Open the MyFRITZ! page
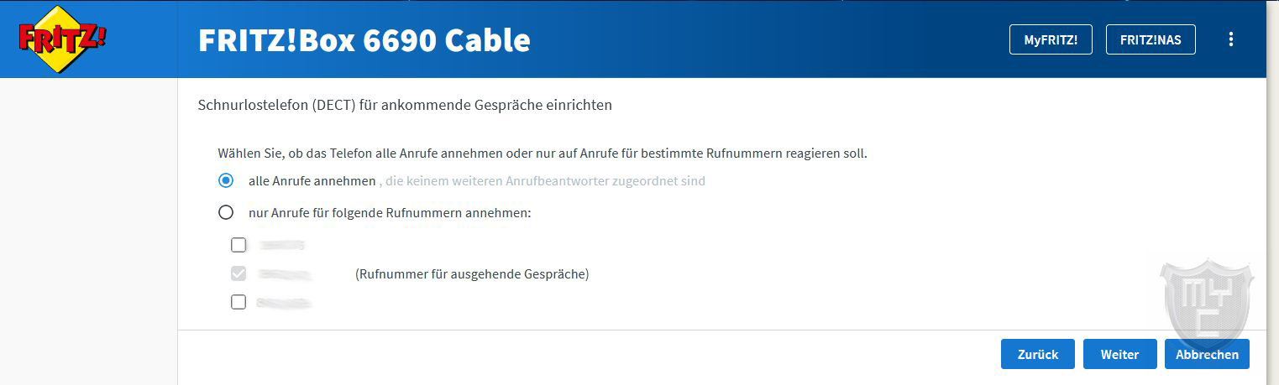This screenshot has height=385, width=1279. point(1051,39)
